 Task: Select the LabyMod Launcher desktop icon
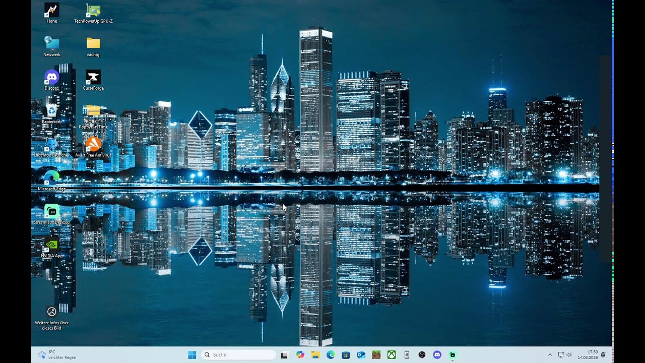click(52, 147)
